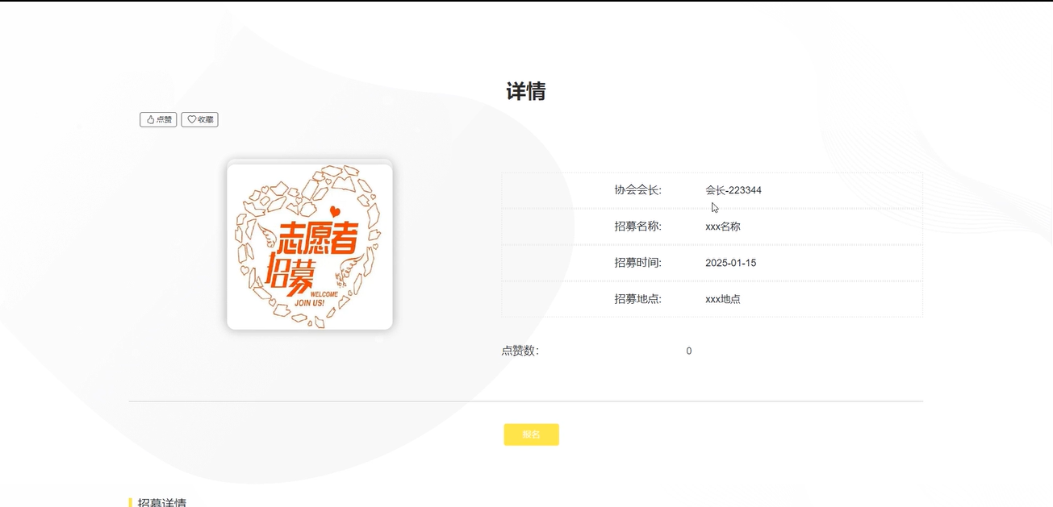Select the like count value 0
1053x507 pixels.
(689, 351)
